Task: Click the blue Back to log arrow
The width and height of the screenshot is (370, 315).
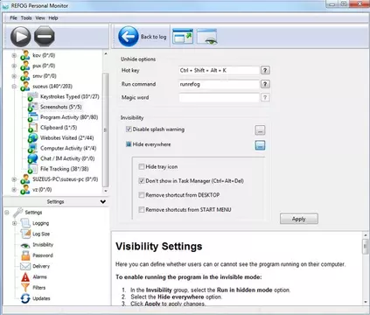Action: point(129,37)
